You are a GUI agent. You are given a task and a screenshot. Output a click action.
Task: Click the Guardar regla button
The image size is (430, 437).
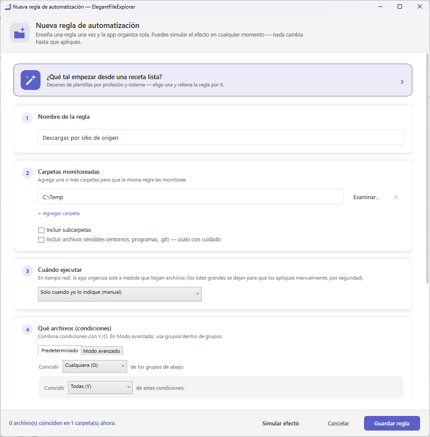click(x=392, y=423)
